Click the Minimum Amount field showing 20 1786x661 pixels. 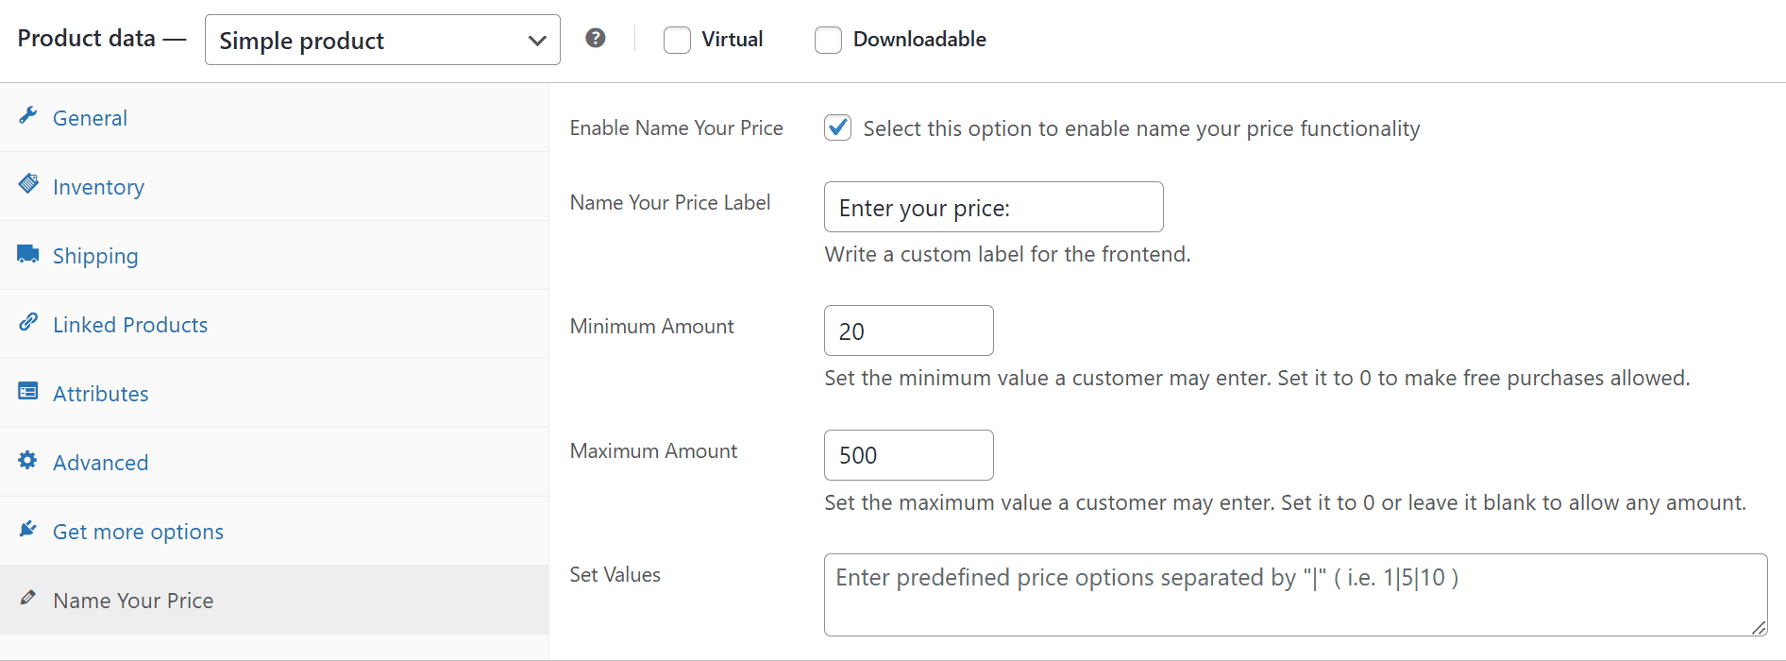[909, 330]
